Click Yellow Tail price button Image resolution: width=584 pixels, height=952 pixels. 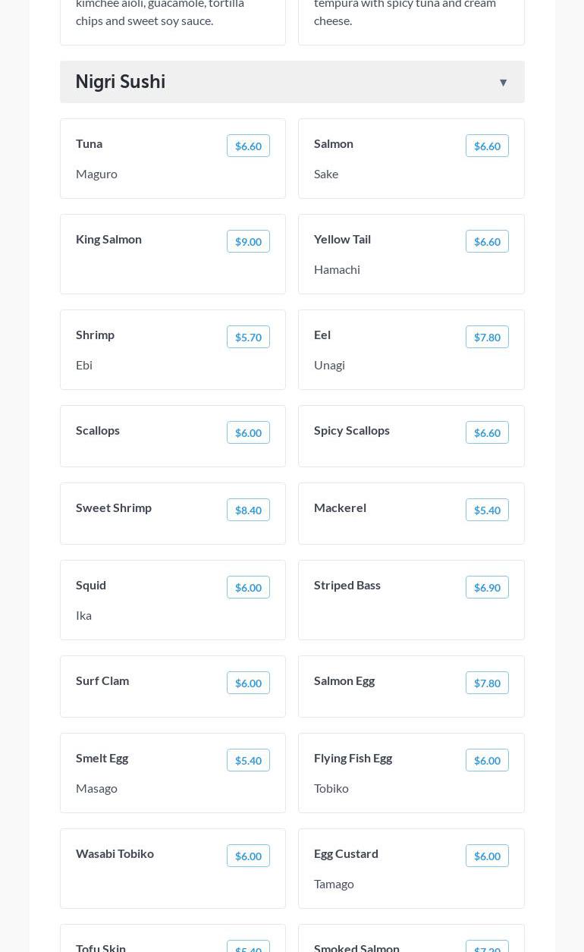click(x=487, y=241)
